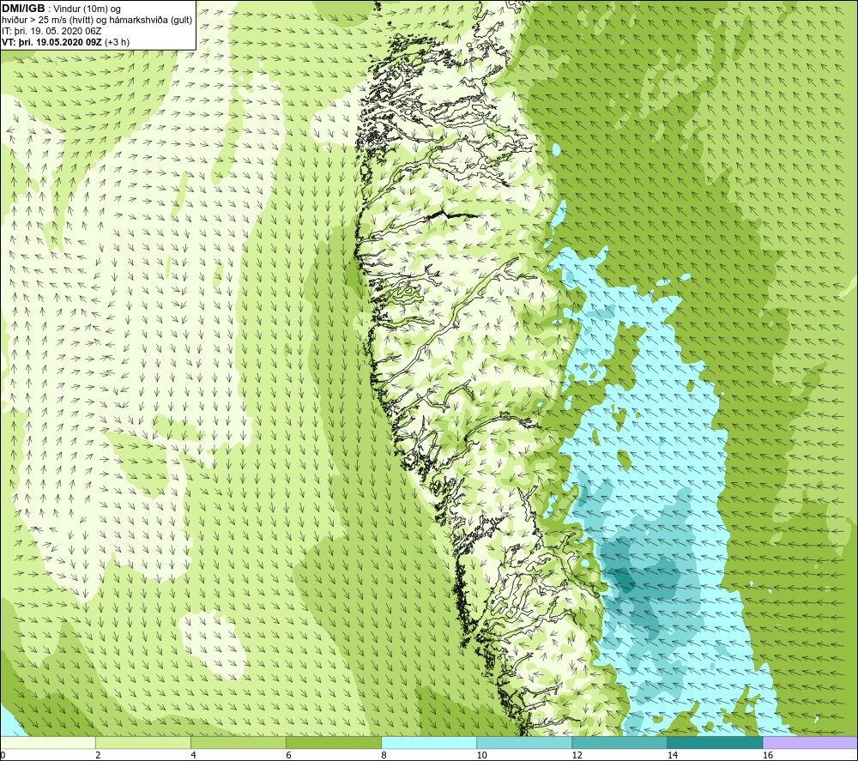This screenshot has width=858, height=761.
Task: Click the 8–10 m/s light cyan swatch
Action: tap(429, 742)
